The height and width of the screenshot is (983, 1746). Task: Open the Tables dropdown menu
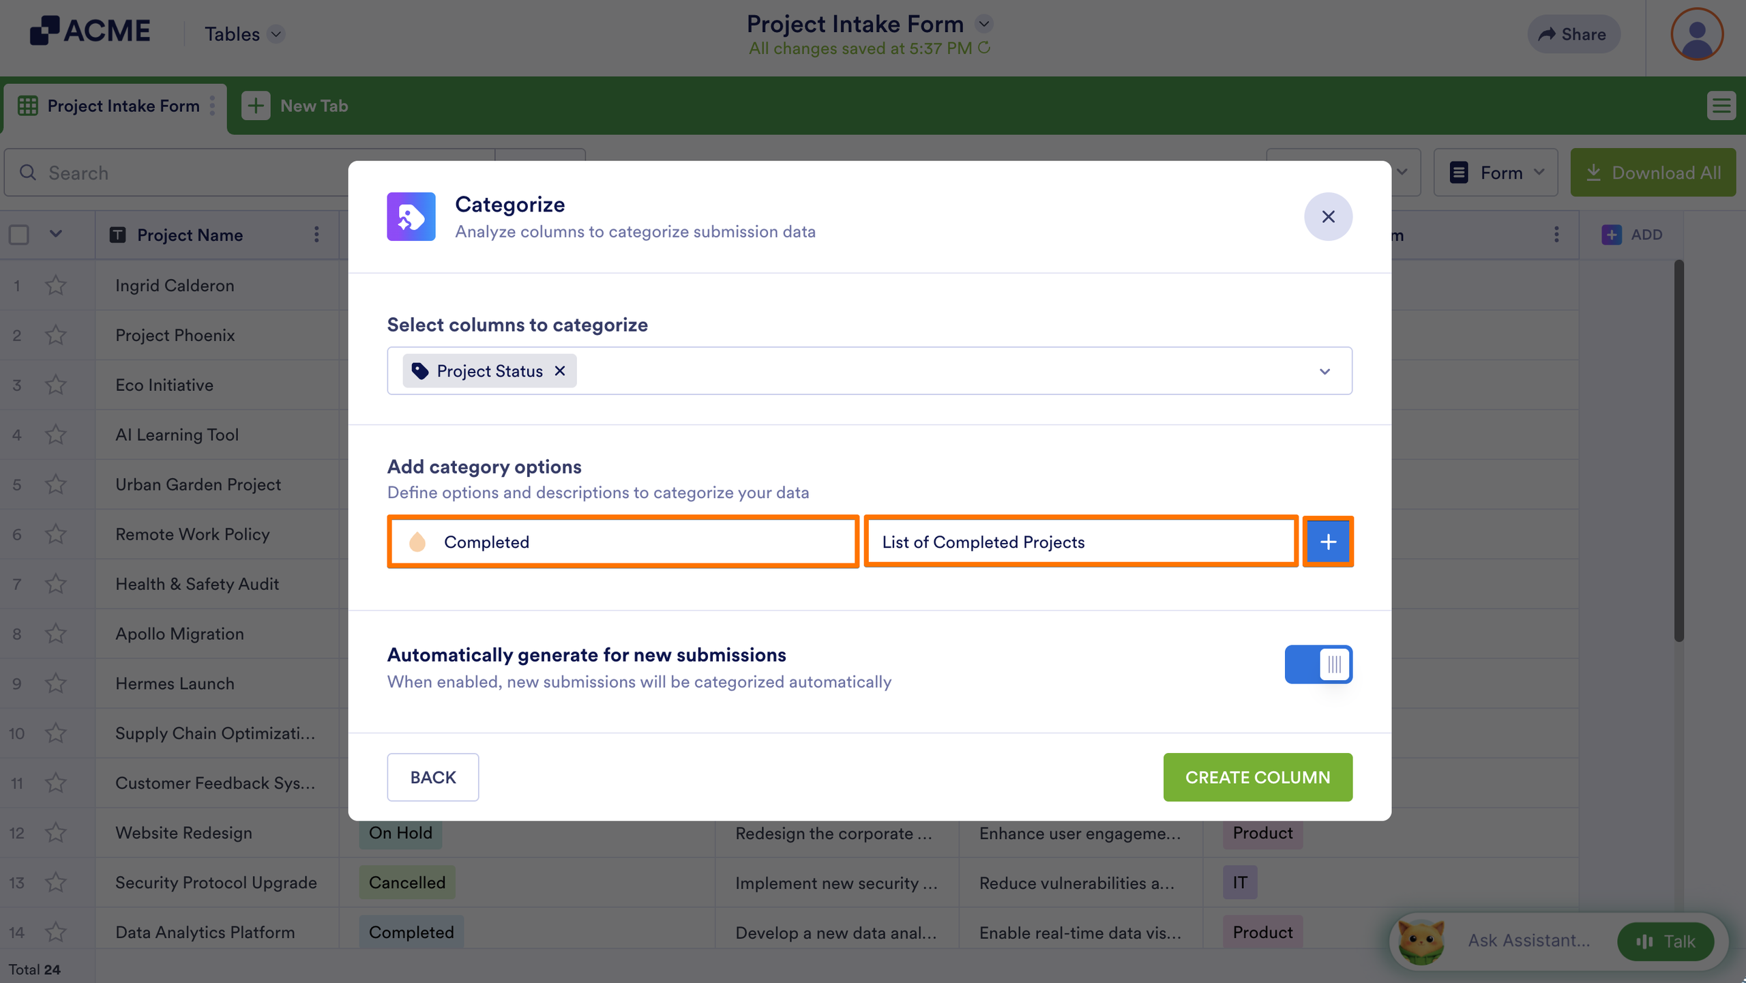coord(244,34)
